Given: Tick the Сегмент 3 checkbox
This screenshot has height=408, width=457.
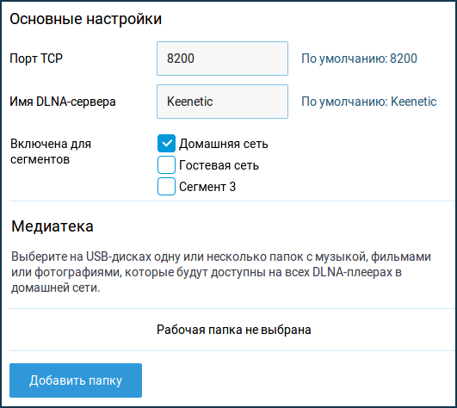Looking at the screenshot, I should pyautogui.click(x=166, y=187).
